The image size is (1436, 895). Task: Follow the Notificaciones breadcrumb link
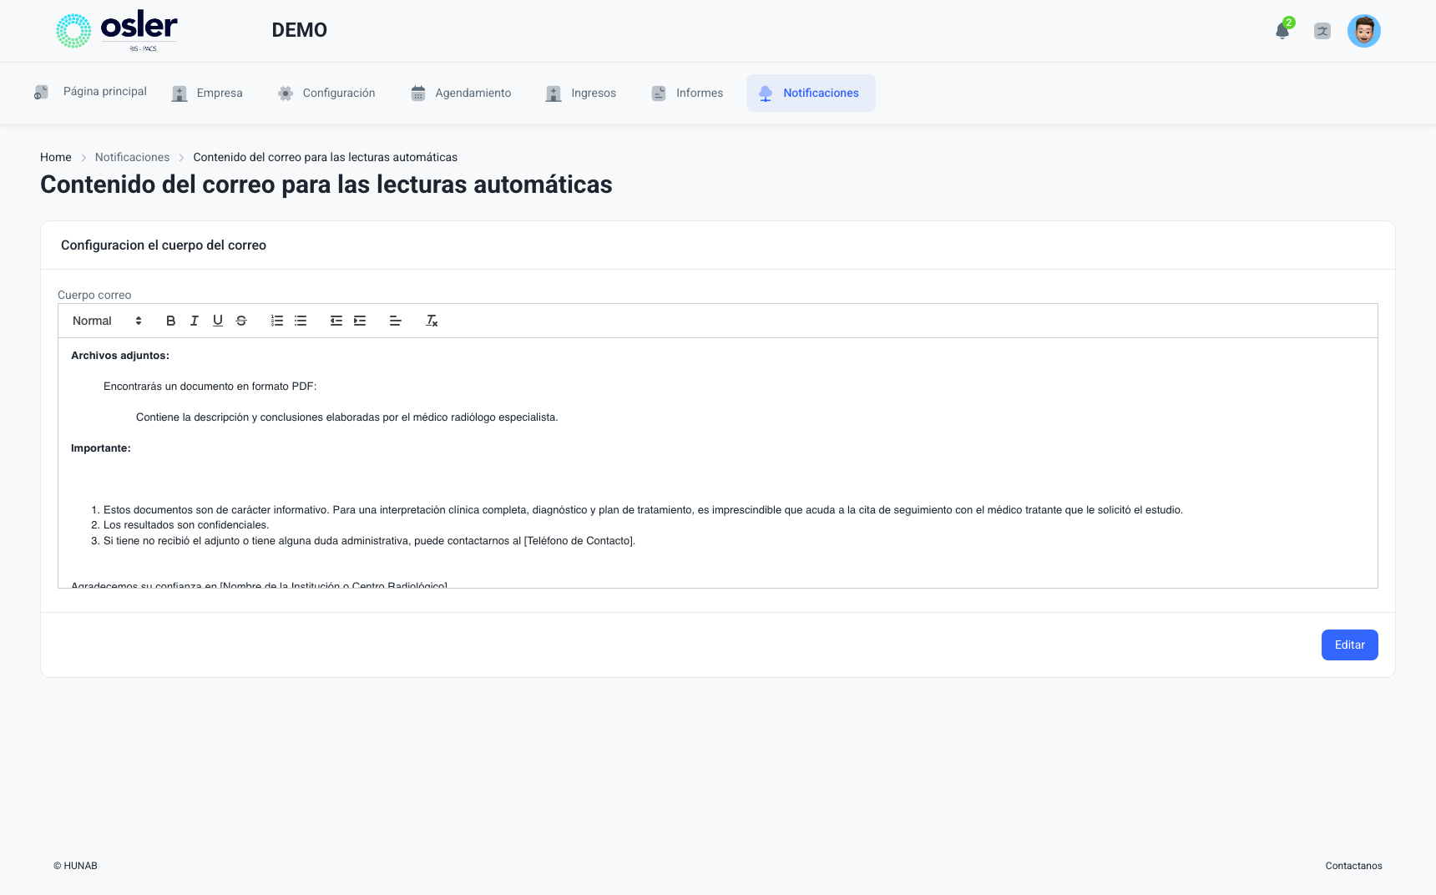click(132, 157)
